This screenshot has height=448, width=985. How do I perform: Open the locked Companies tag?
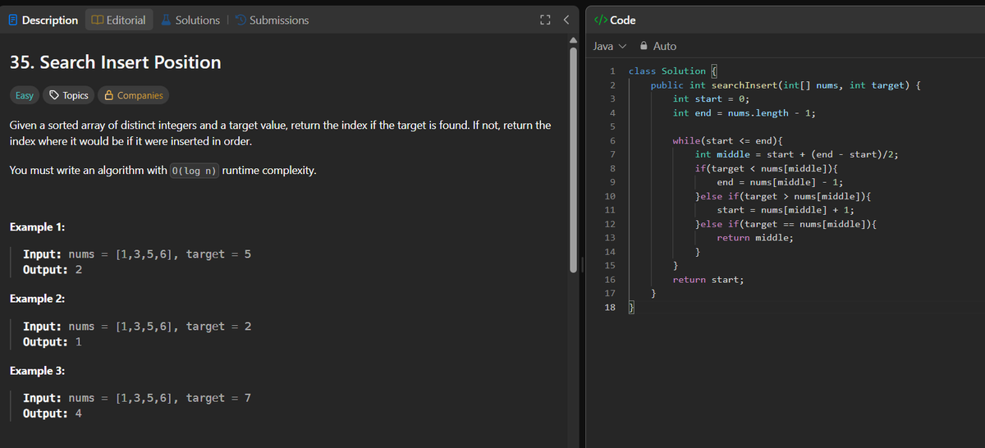coord(133,95)
